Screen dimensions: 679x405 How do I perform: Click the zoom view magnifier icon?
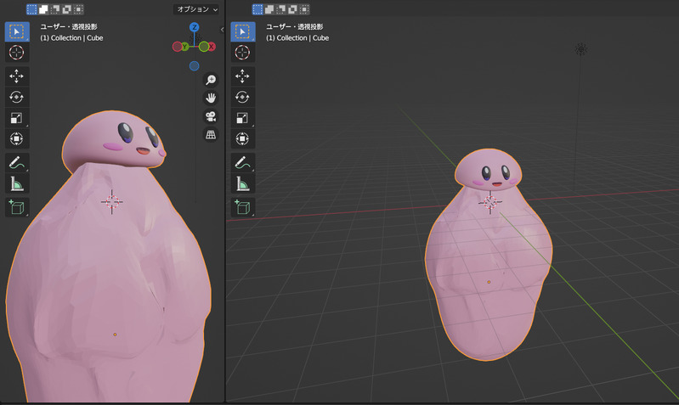pyautogui.click(x=211, y=80)
